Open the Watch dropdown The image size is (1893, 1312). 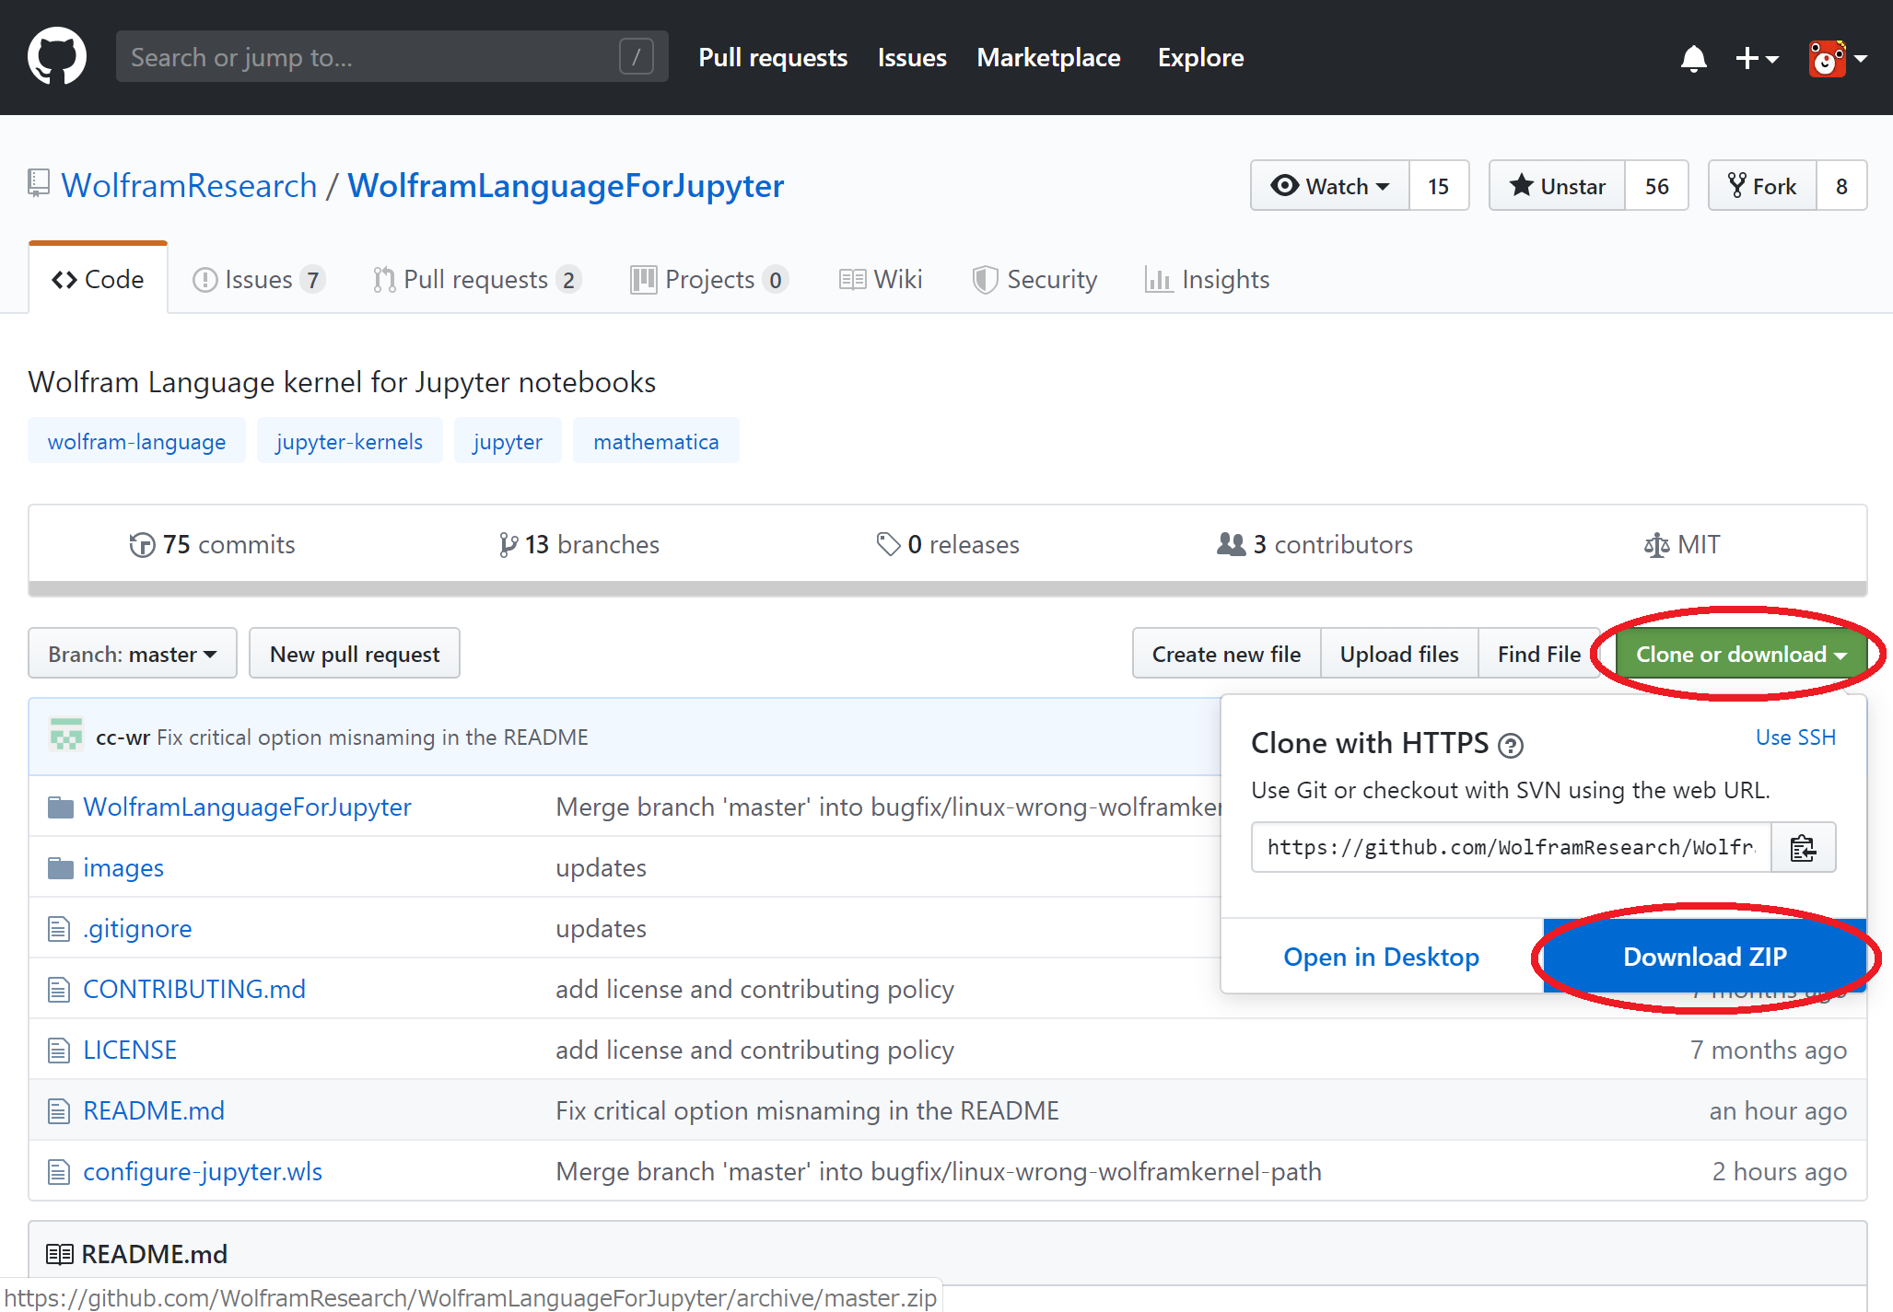click(x=1329, y=186)
